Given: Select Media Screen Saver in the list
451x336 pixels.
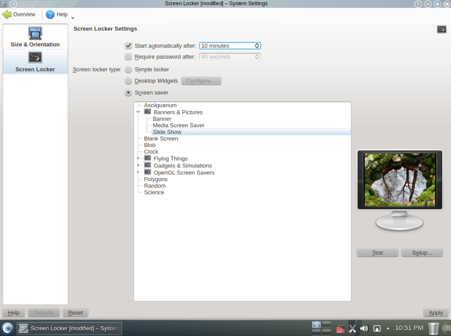Looking at the screenshot, I should click(179, 125).
